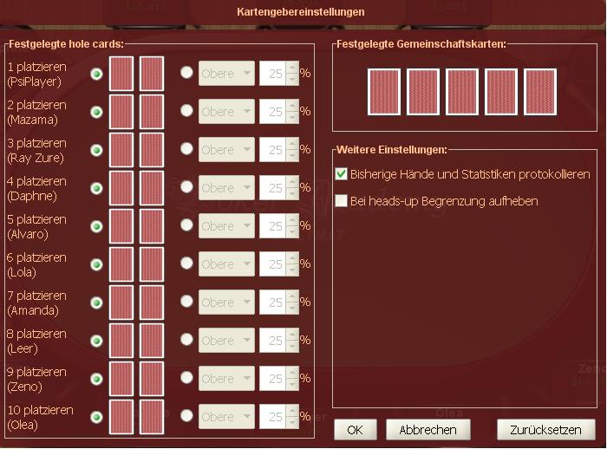
Task: Select percentage radio for seat 8 Leer
Action: [186, 340]
